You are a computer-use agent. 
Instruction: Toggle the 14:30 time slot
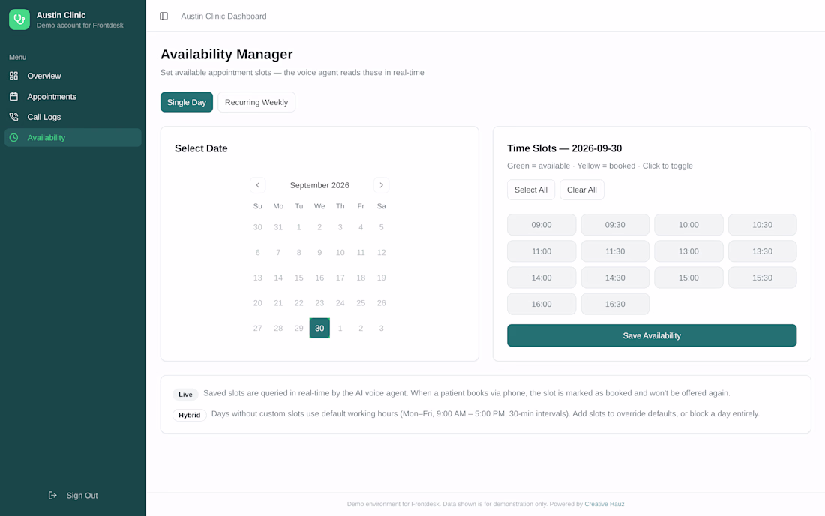click(x=615, y=277)
